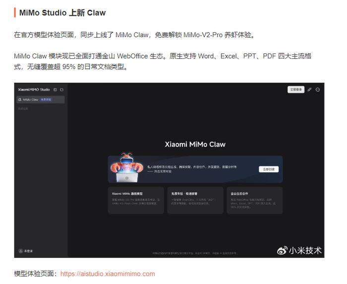The width and height of the screenshot is (347, 284).
Task: Click the 免费体验 badge beside MiMo Claw
Action: [46, 99]
